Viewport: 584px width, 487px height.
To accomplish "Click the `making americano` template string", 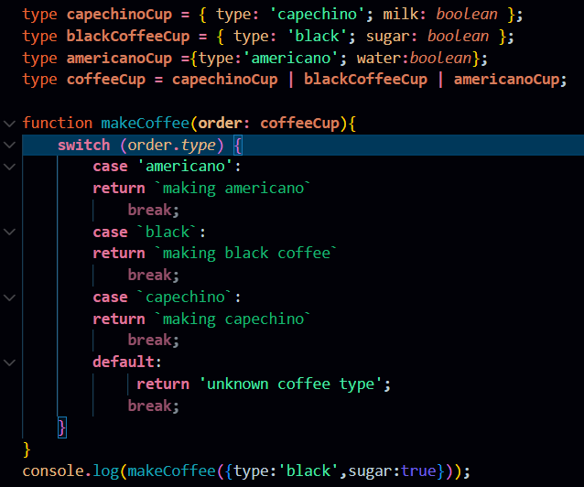I will (232, 189).
